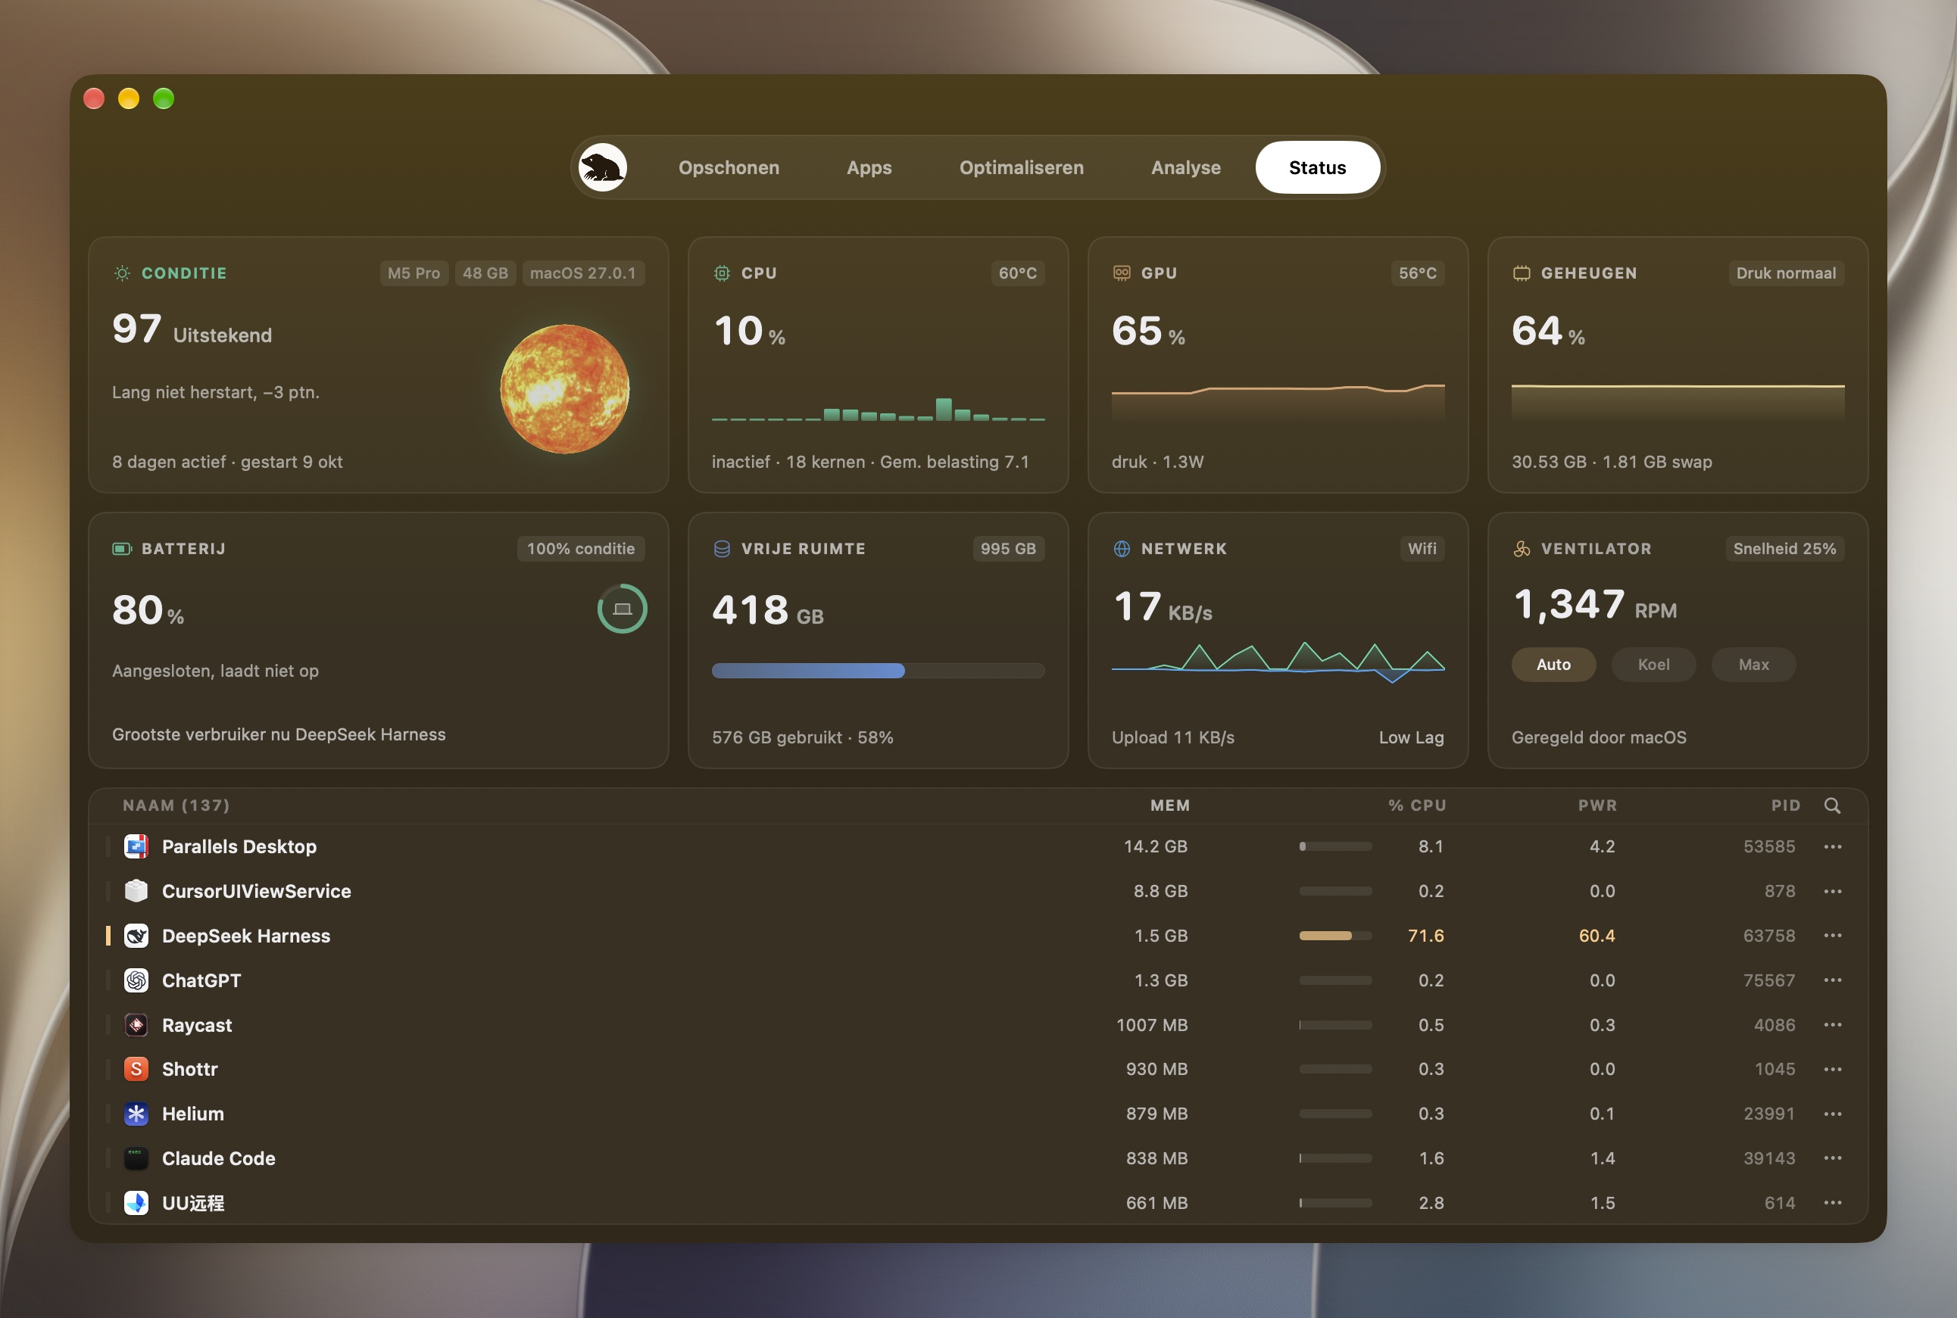1957x1318 pixels.
Task: Open more options for Claude Code
Action: tap(1833, 1158)
